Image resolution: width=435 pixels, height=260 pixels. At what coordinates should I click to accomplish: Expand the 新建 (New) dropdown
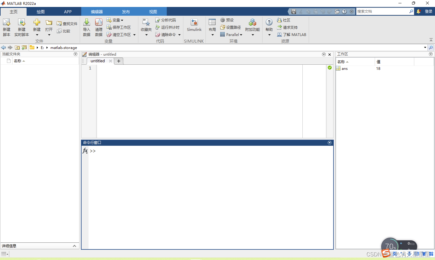tap(37, 35)
